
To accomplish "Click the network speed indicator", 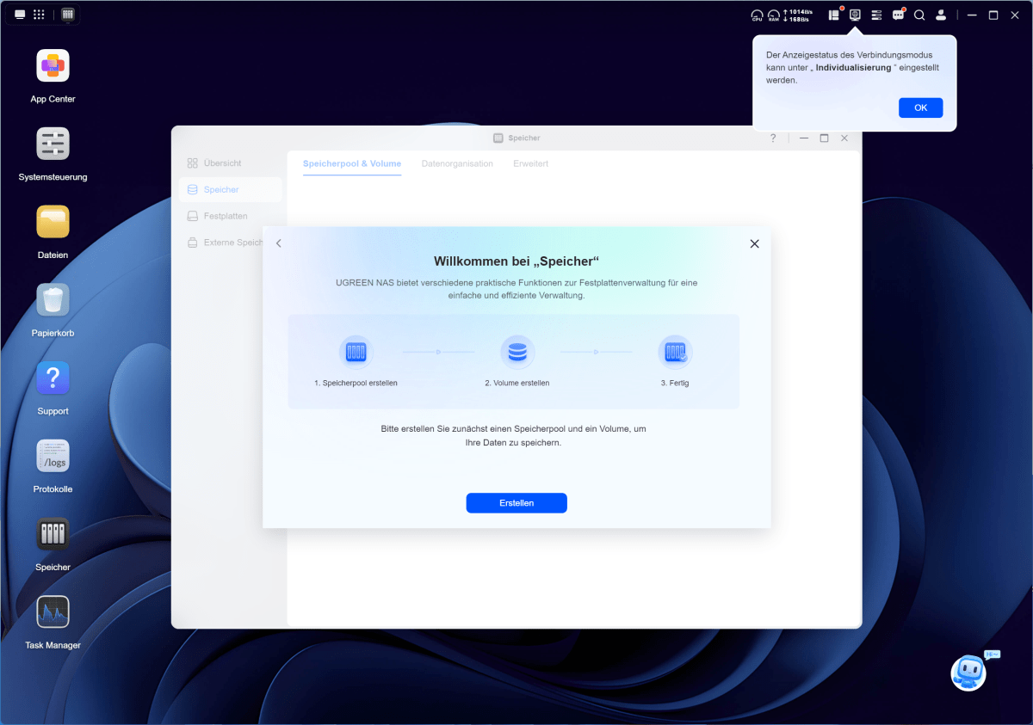I will point(796,15).
